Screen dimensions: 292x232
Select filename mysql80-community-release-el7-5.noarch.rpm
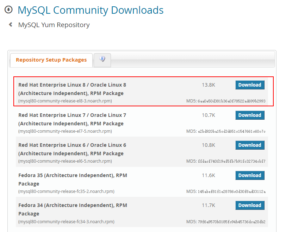(65, 131)
